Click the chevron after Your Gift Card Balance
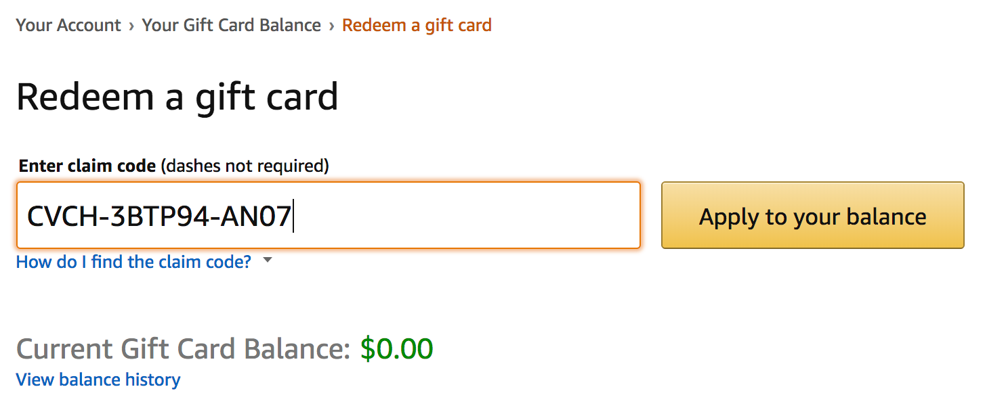Screen dimensions: 985x410 [x=331, y=26]
